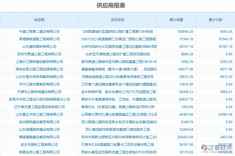
Task: Sort by the 供应商 column header
Action: click(39, 19)
